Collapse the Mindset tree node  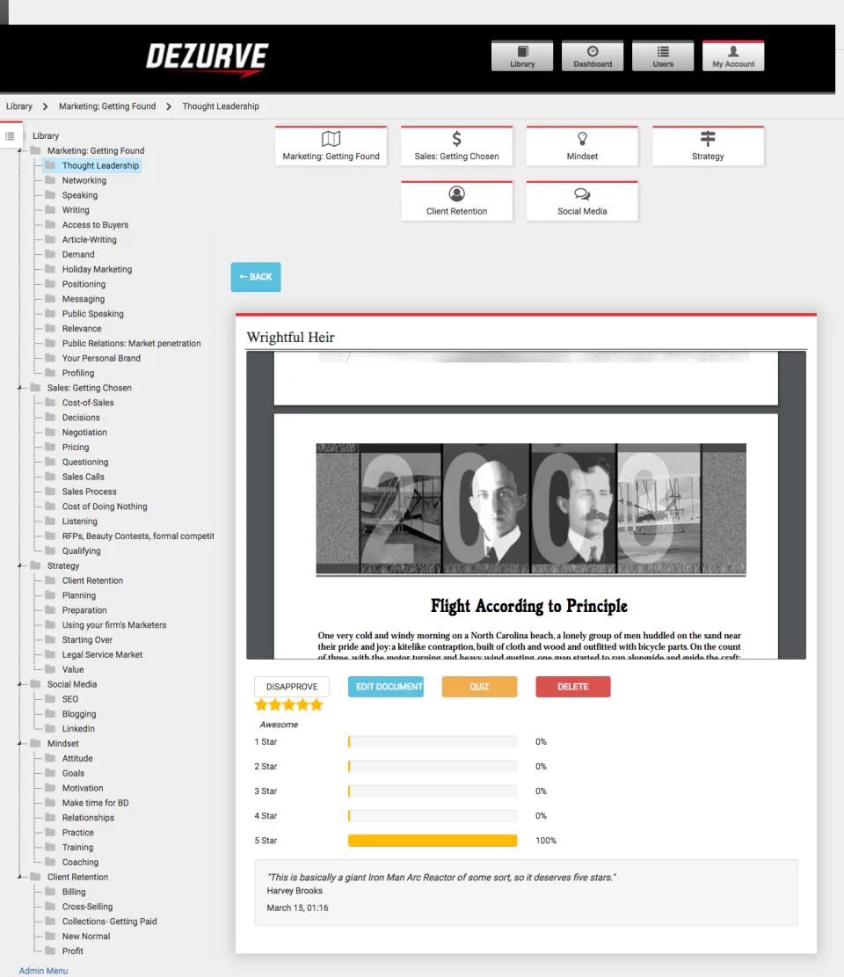[20, 743]
